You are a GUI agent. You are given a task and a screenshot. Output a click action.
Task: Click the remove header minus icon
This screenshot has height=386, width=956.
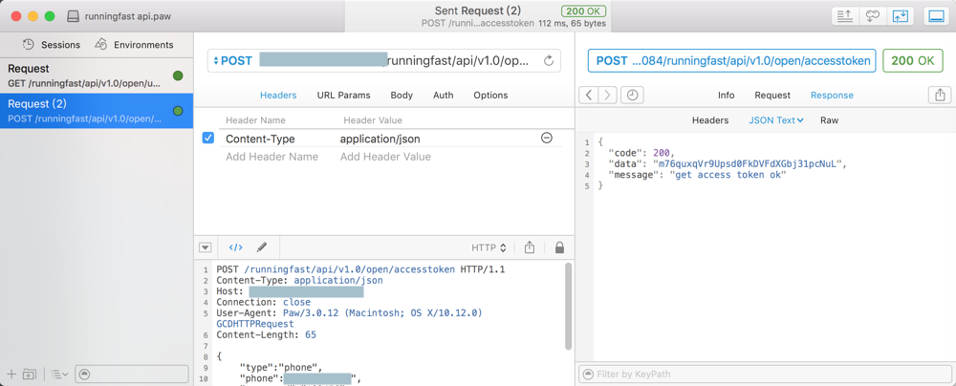tap(547, 139)
